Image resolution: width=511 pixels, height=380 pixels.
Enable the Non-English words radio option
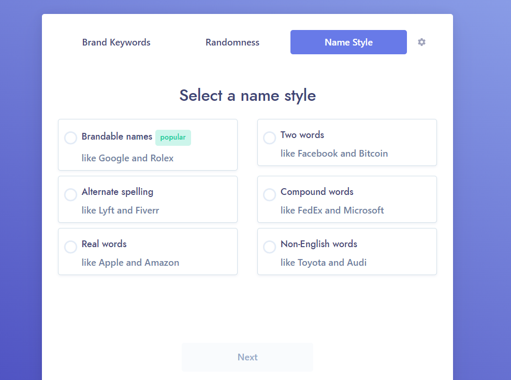pos(270,247)
